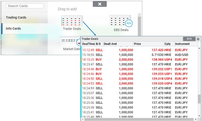This screenshot has height=121, width=202.
Task: Select the 18:15:25 BUY EUR/JPY row
Action: point(137,60)
